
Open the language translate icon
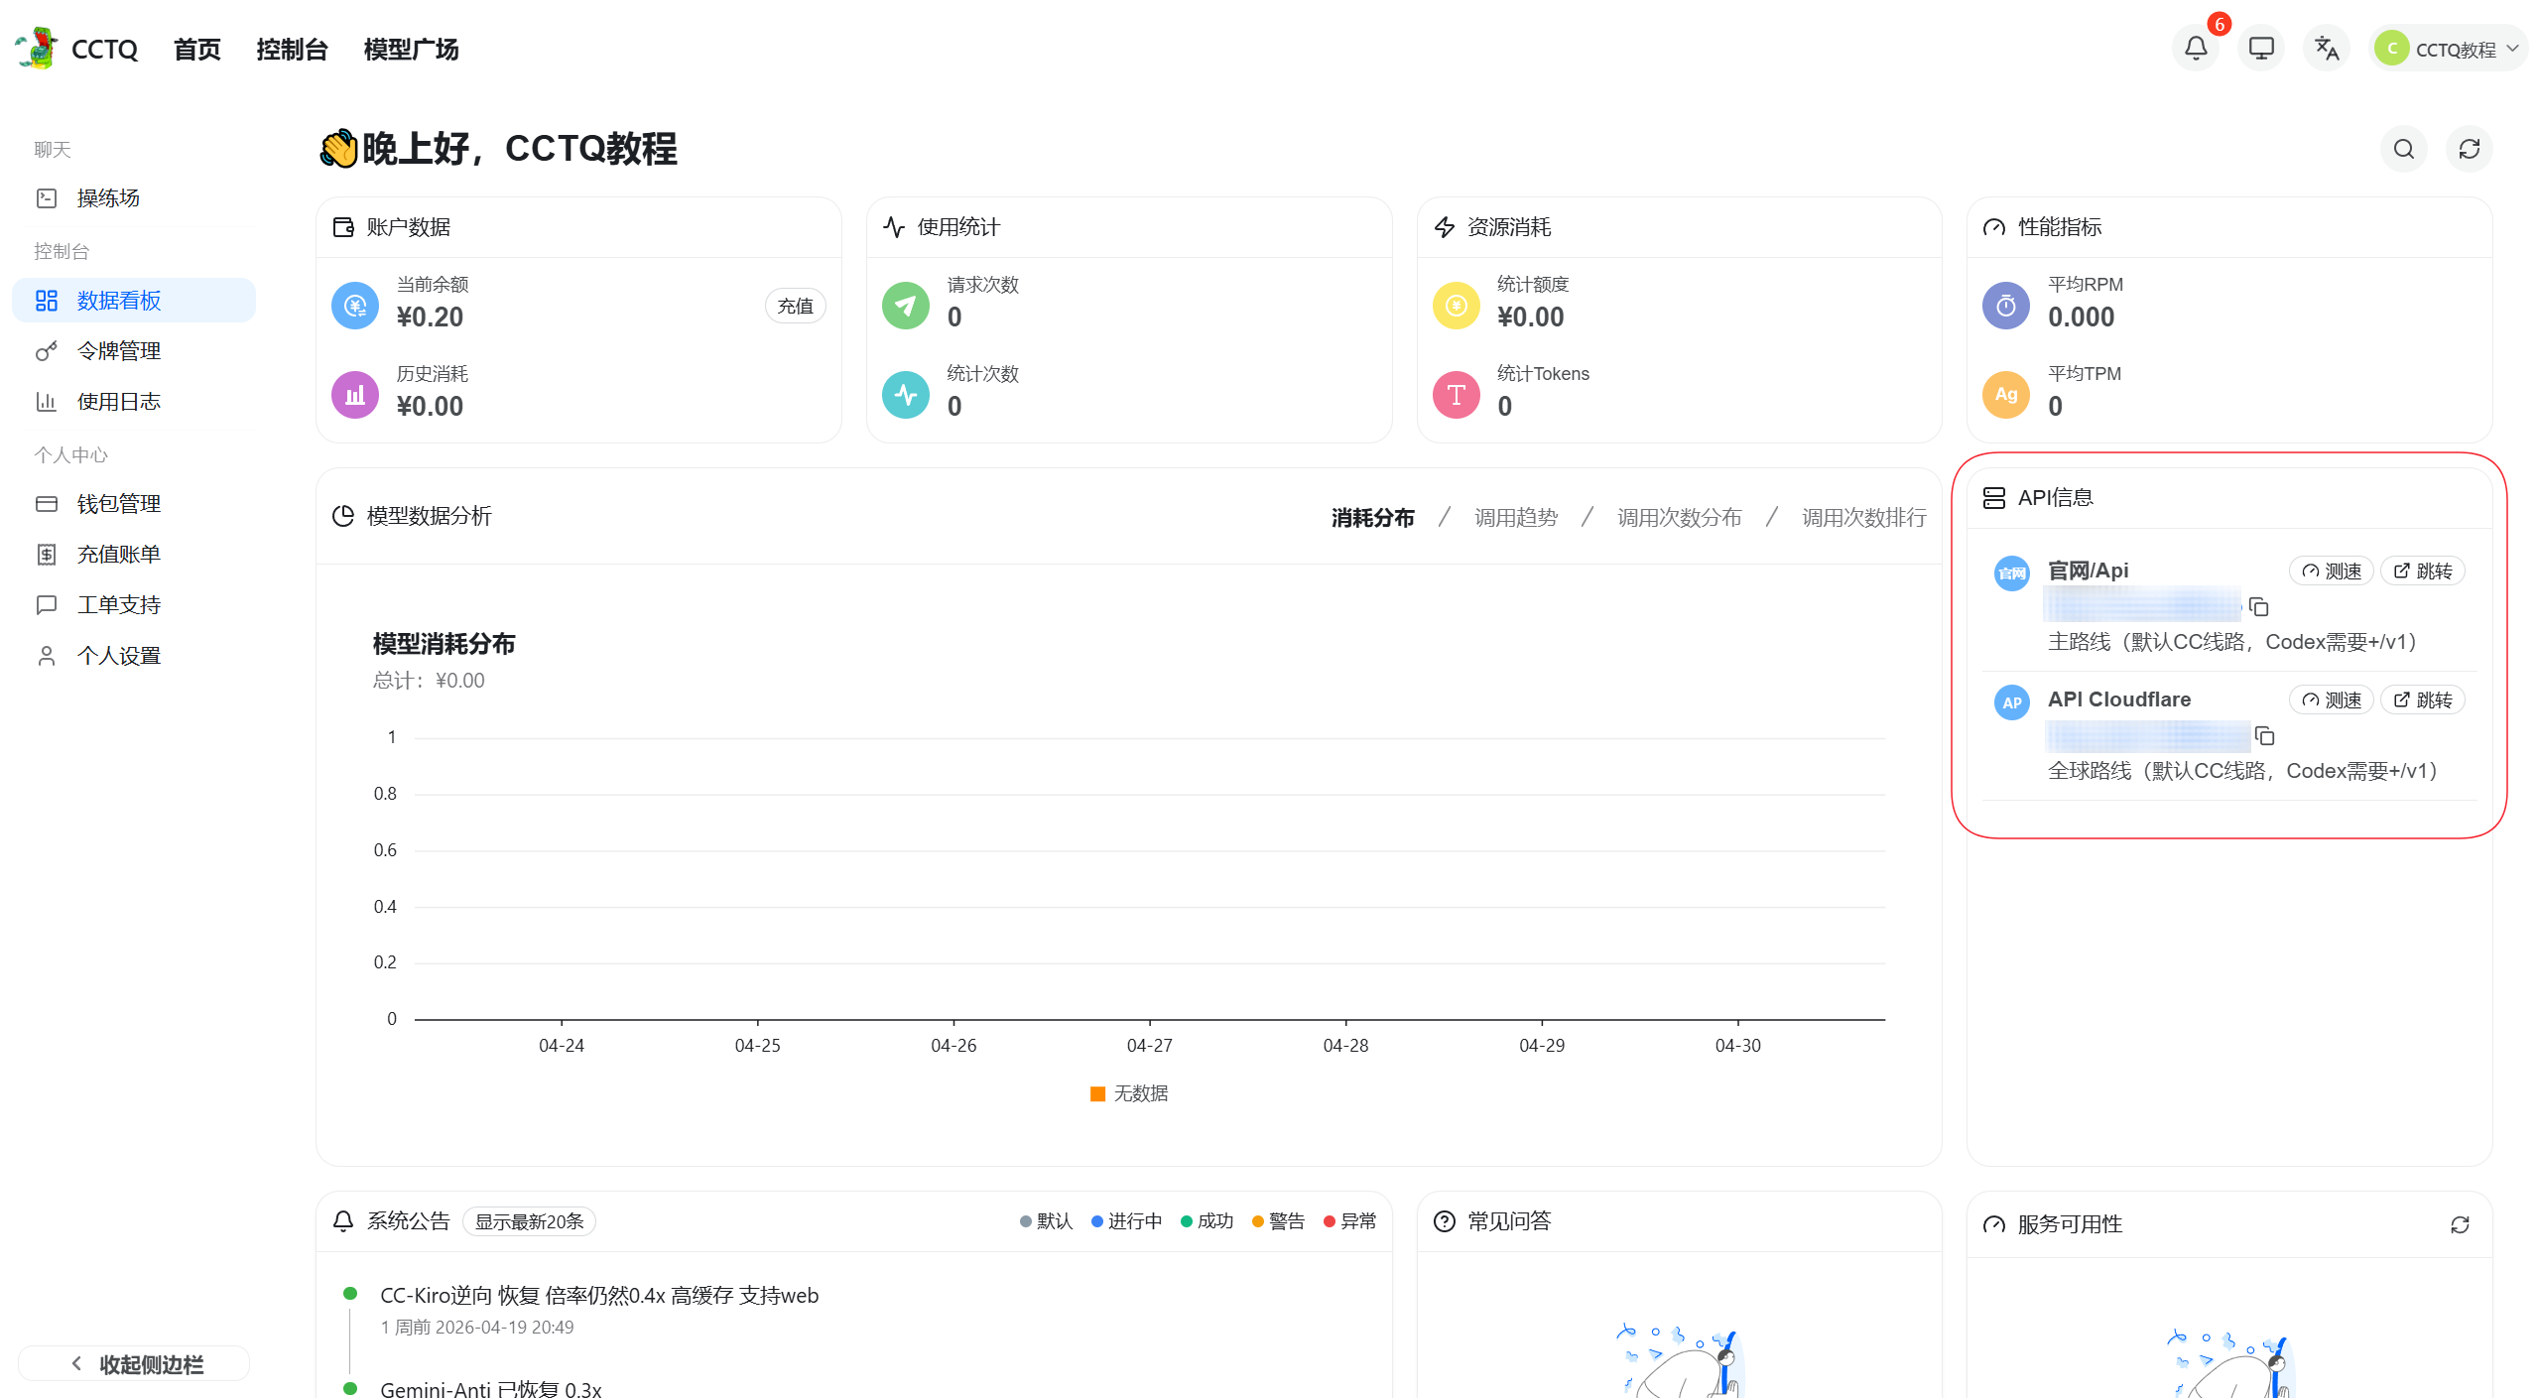tap(2327, 48)
